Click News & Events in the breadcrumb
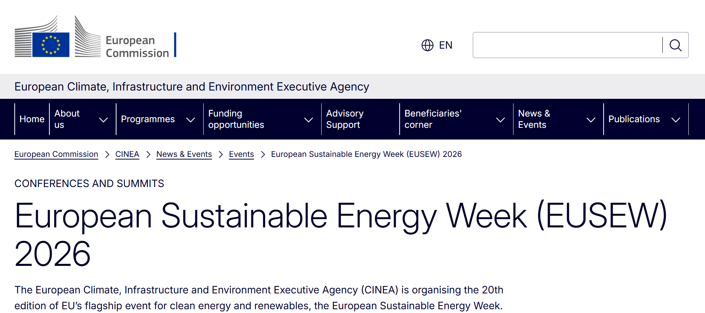The image size is (705, 313). pos(184,154)
